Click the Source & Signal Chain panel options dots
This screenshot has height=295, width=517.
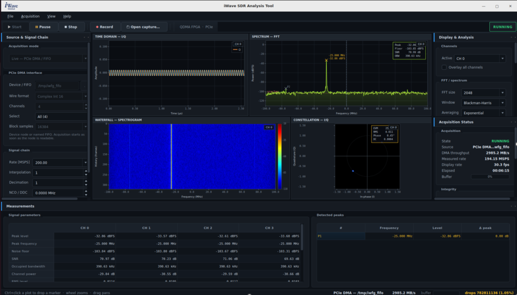86,37
